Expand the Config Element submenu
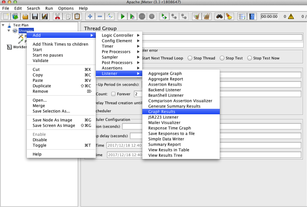 [119, 41]
